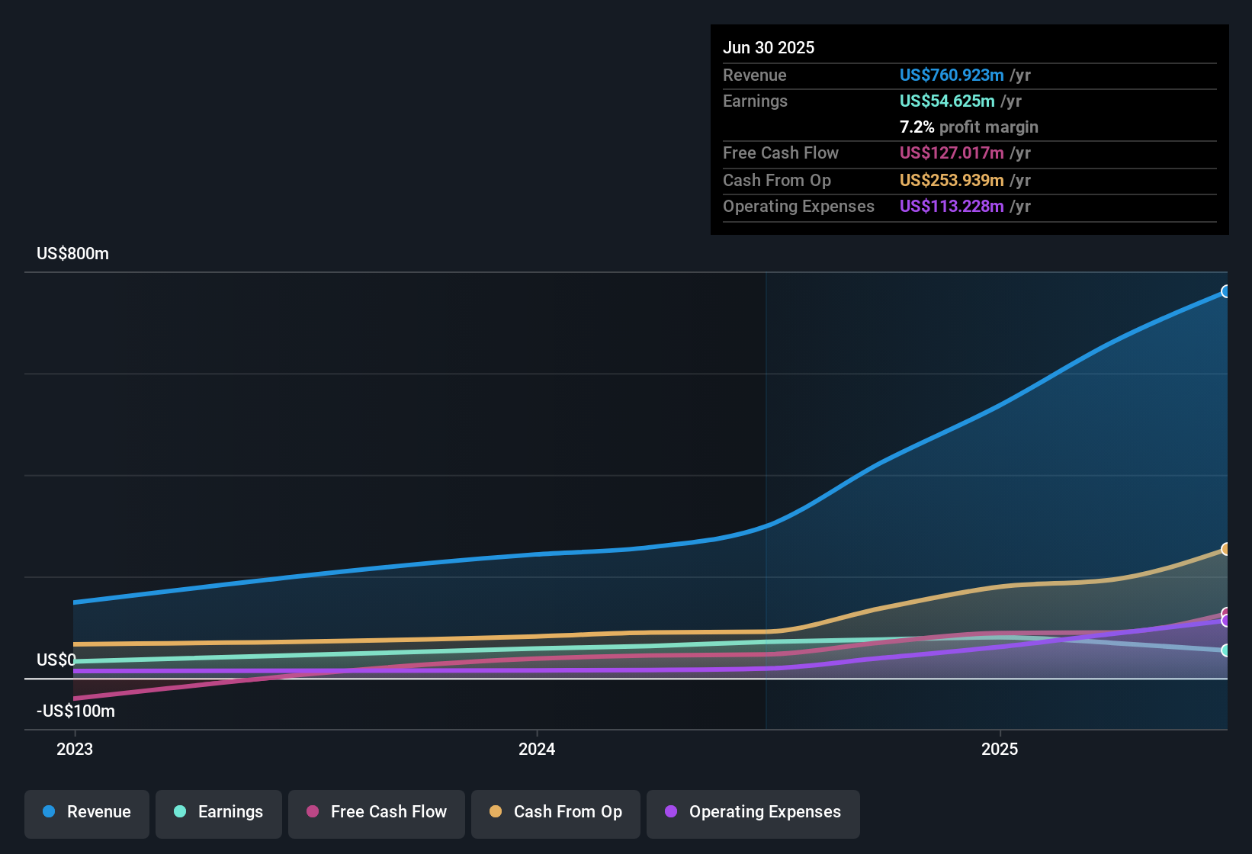The width and height of the screenshot is (1252, 854).
Task: Click the Operating Expenses label in tooltip
Action: 798,206
